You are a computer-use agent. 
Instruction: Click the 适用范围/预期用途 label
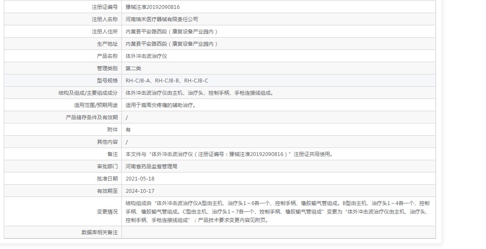pyautogui.click(x=96, y=105)
